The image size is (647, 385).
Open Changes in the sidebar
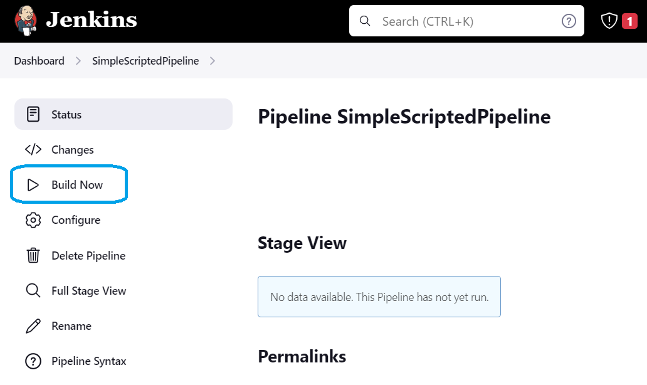[x=73, y=149]
